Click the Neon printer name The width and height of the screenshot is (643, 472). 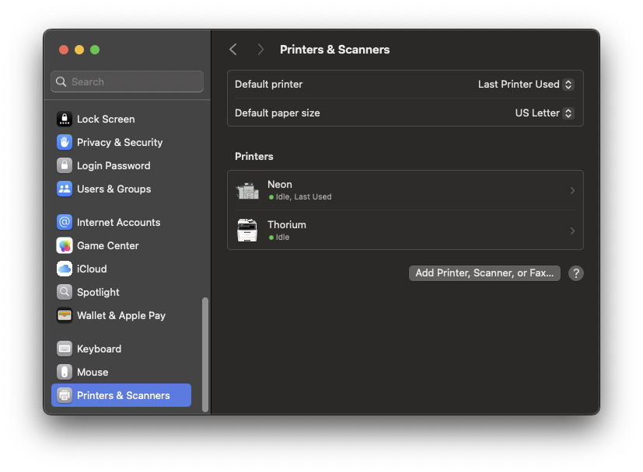pos(280,185)
